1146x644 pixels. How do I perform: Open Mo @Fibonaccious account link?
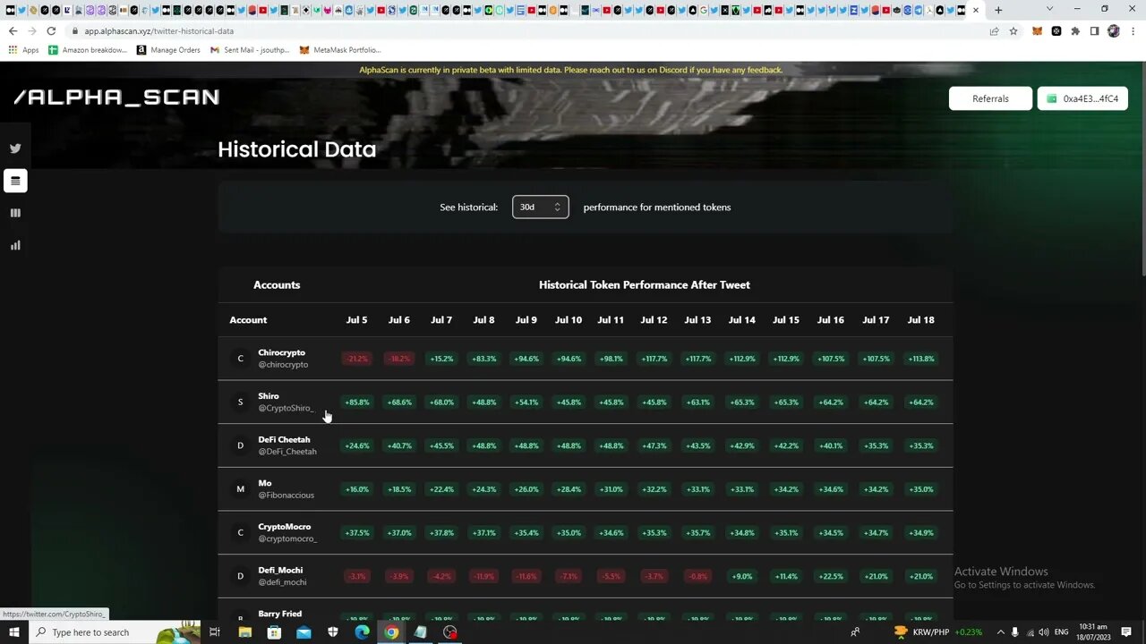click(286, 489)
